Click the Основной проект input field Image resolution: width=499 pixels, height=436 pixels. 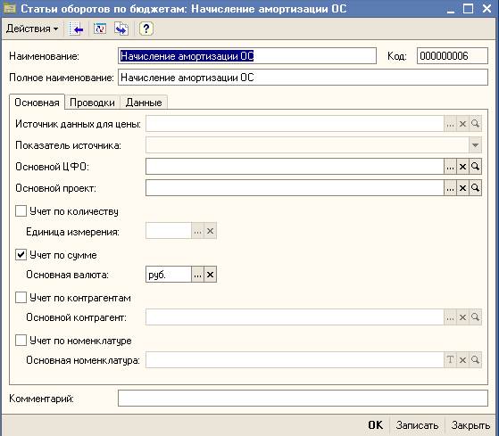(x=295, y=188)
